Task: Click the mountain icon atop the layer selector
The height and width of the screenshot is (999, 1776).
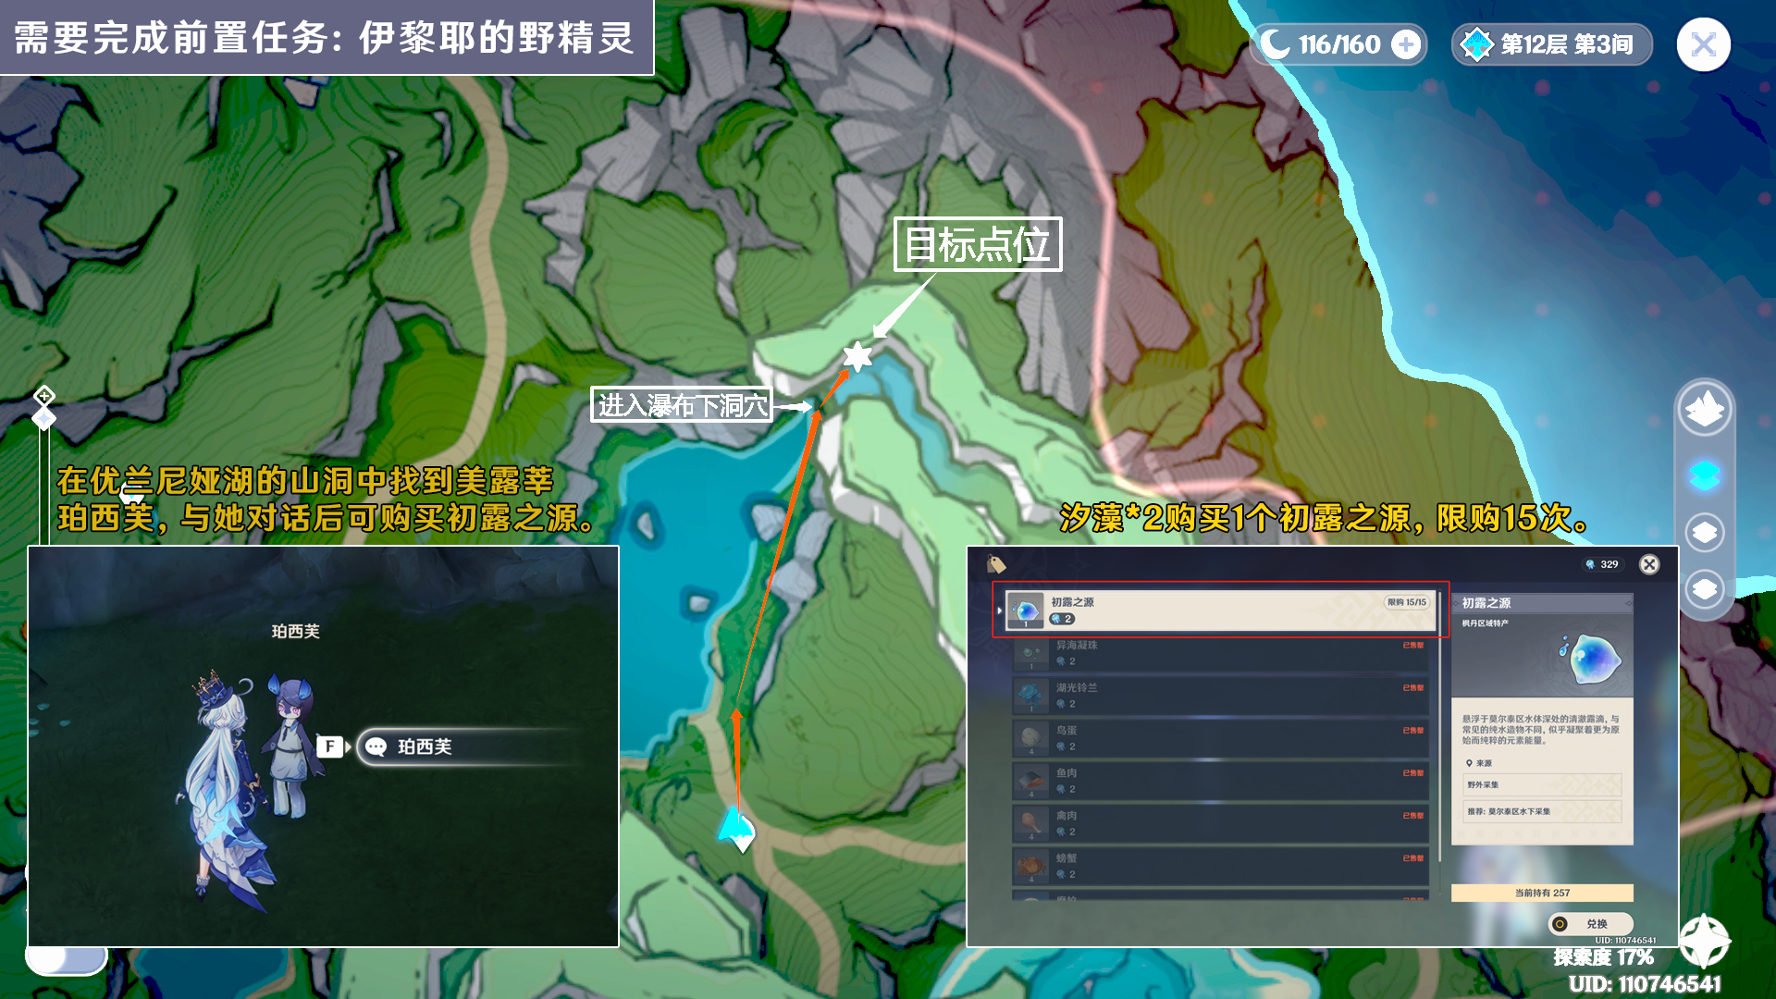Action: coord(1705,409)
